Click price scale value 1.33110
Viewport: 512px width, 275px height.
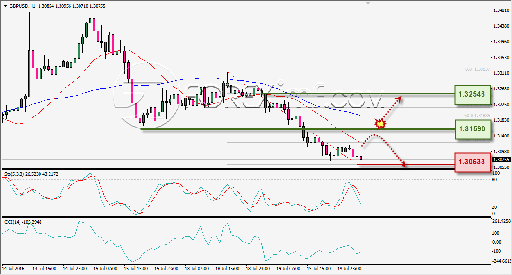[x=501, y=73]
